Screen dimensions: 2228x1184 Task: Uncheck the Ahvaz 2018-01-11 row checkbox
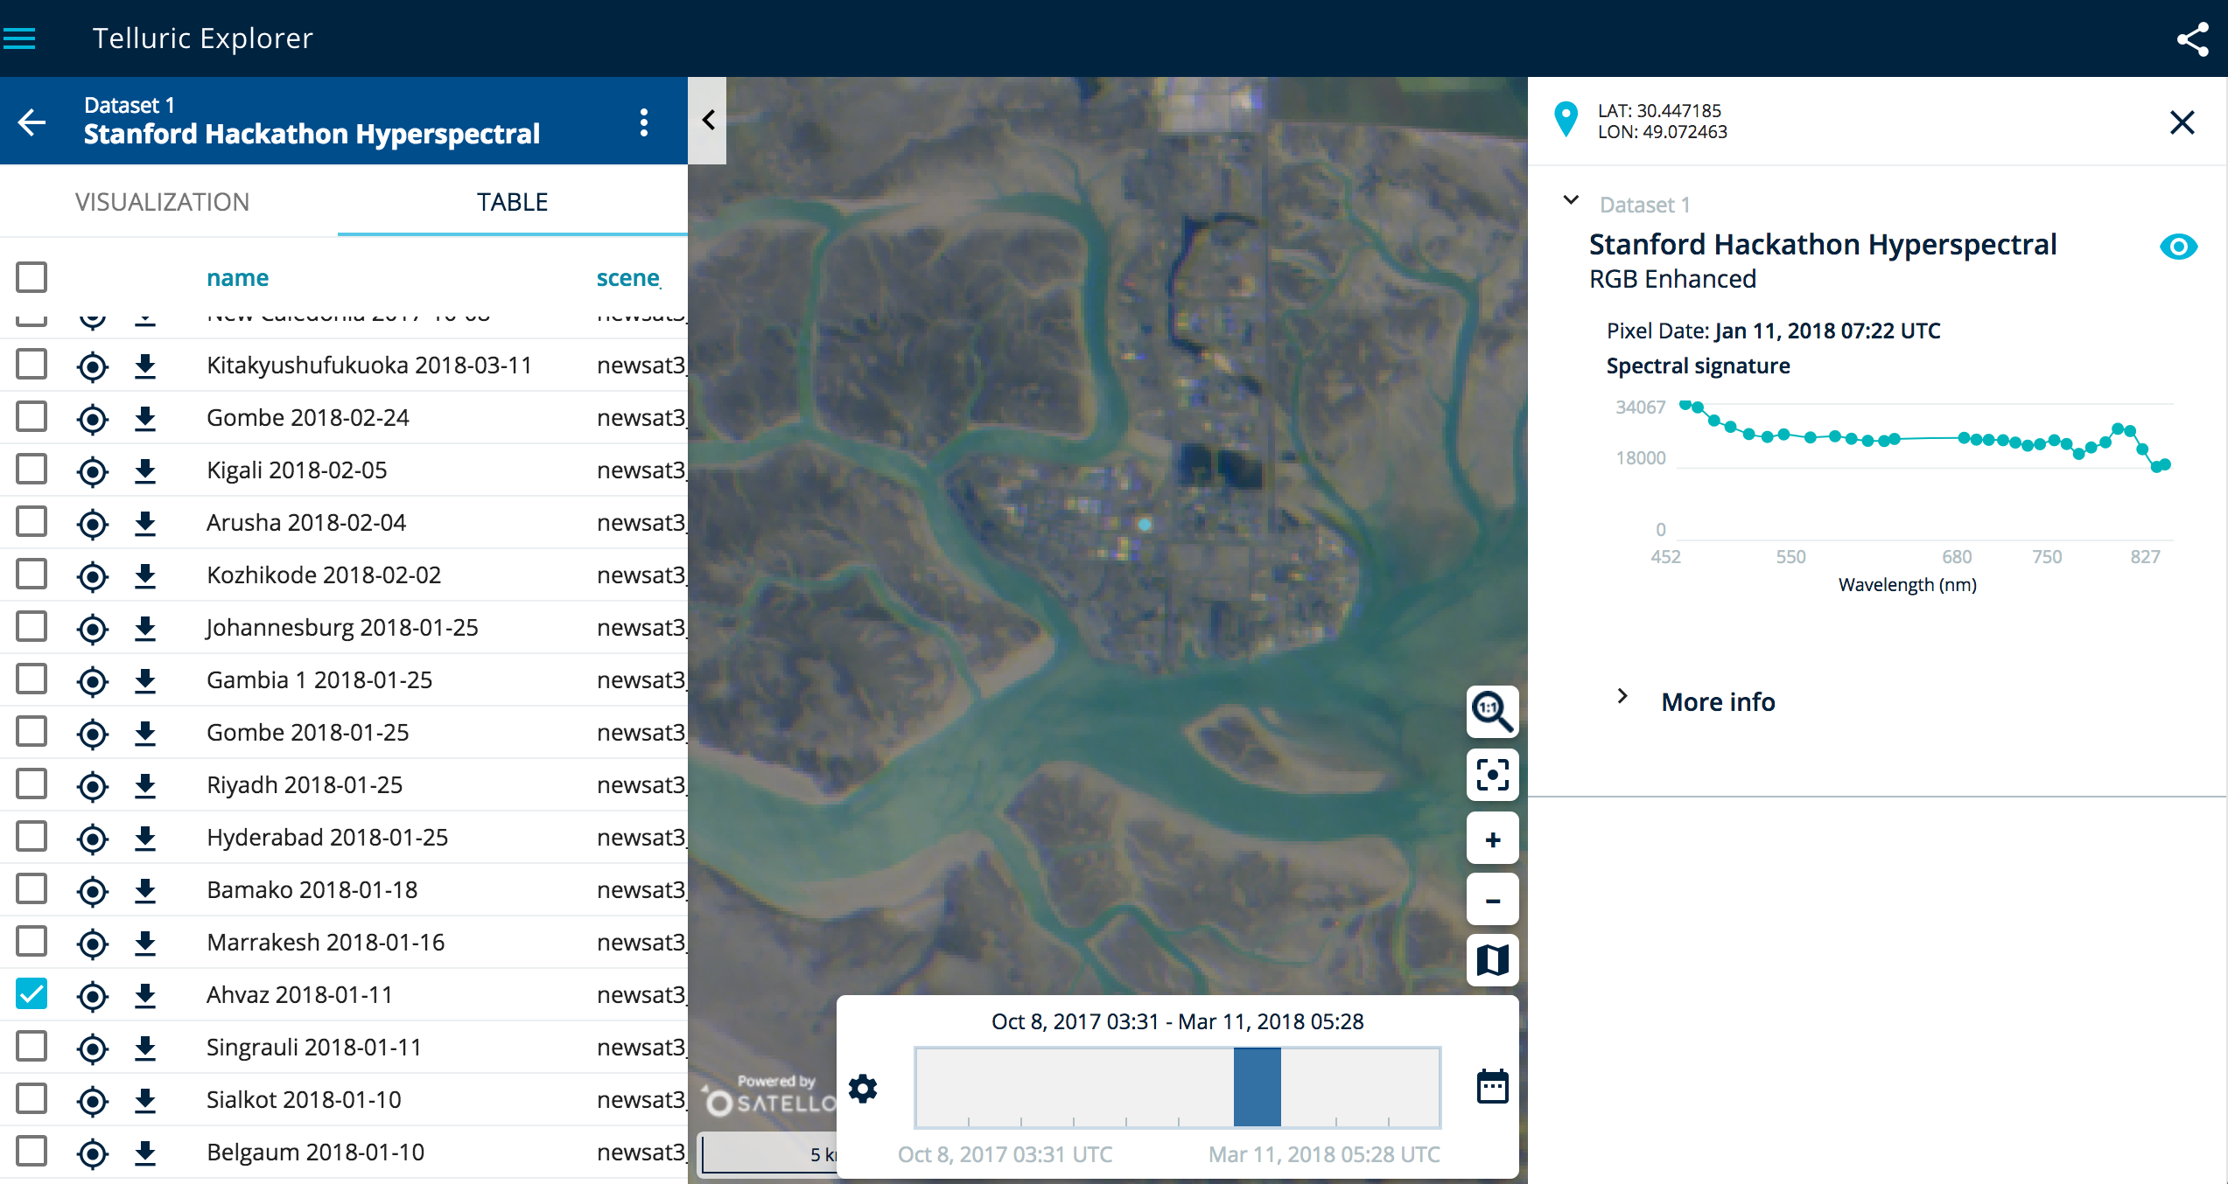(32, 993)
